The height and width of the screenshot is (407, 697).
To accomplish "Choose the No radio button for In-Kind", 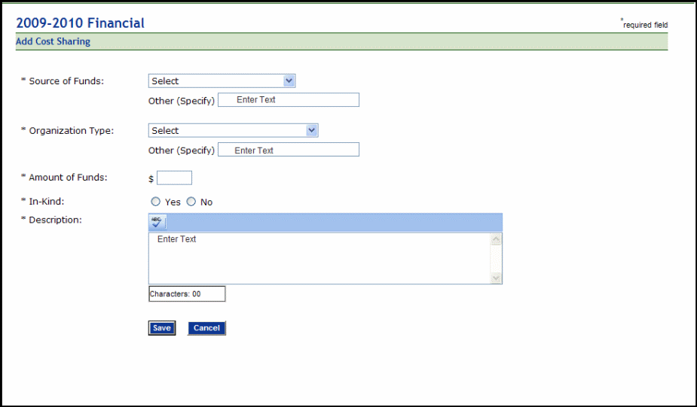I will point(191,202).
